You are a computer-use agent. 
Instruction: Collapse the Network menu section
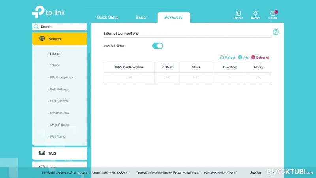(60, 39)
